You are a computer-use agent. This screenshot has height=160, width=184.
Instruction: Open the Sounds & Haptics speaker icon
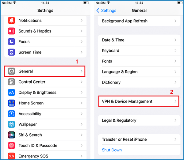click(11, 31)
